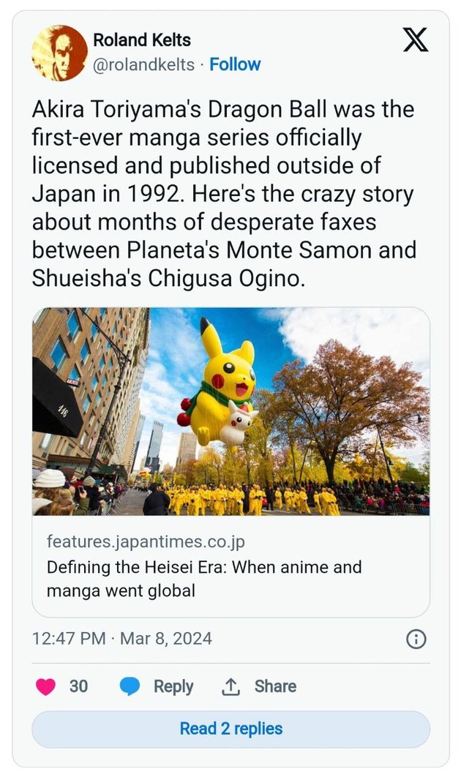
Task: Open the Defining the Heisei Era article title
Action: [x=204, y=579]
